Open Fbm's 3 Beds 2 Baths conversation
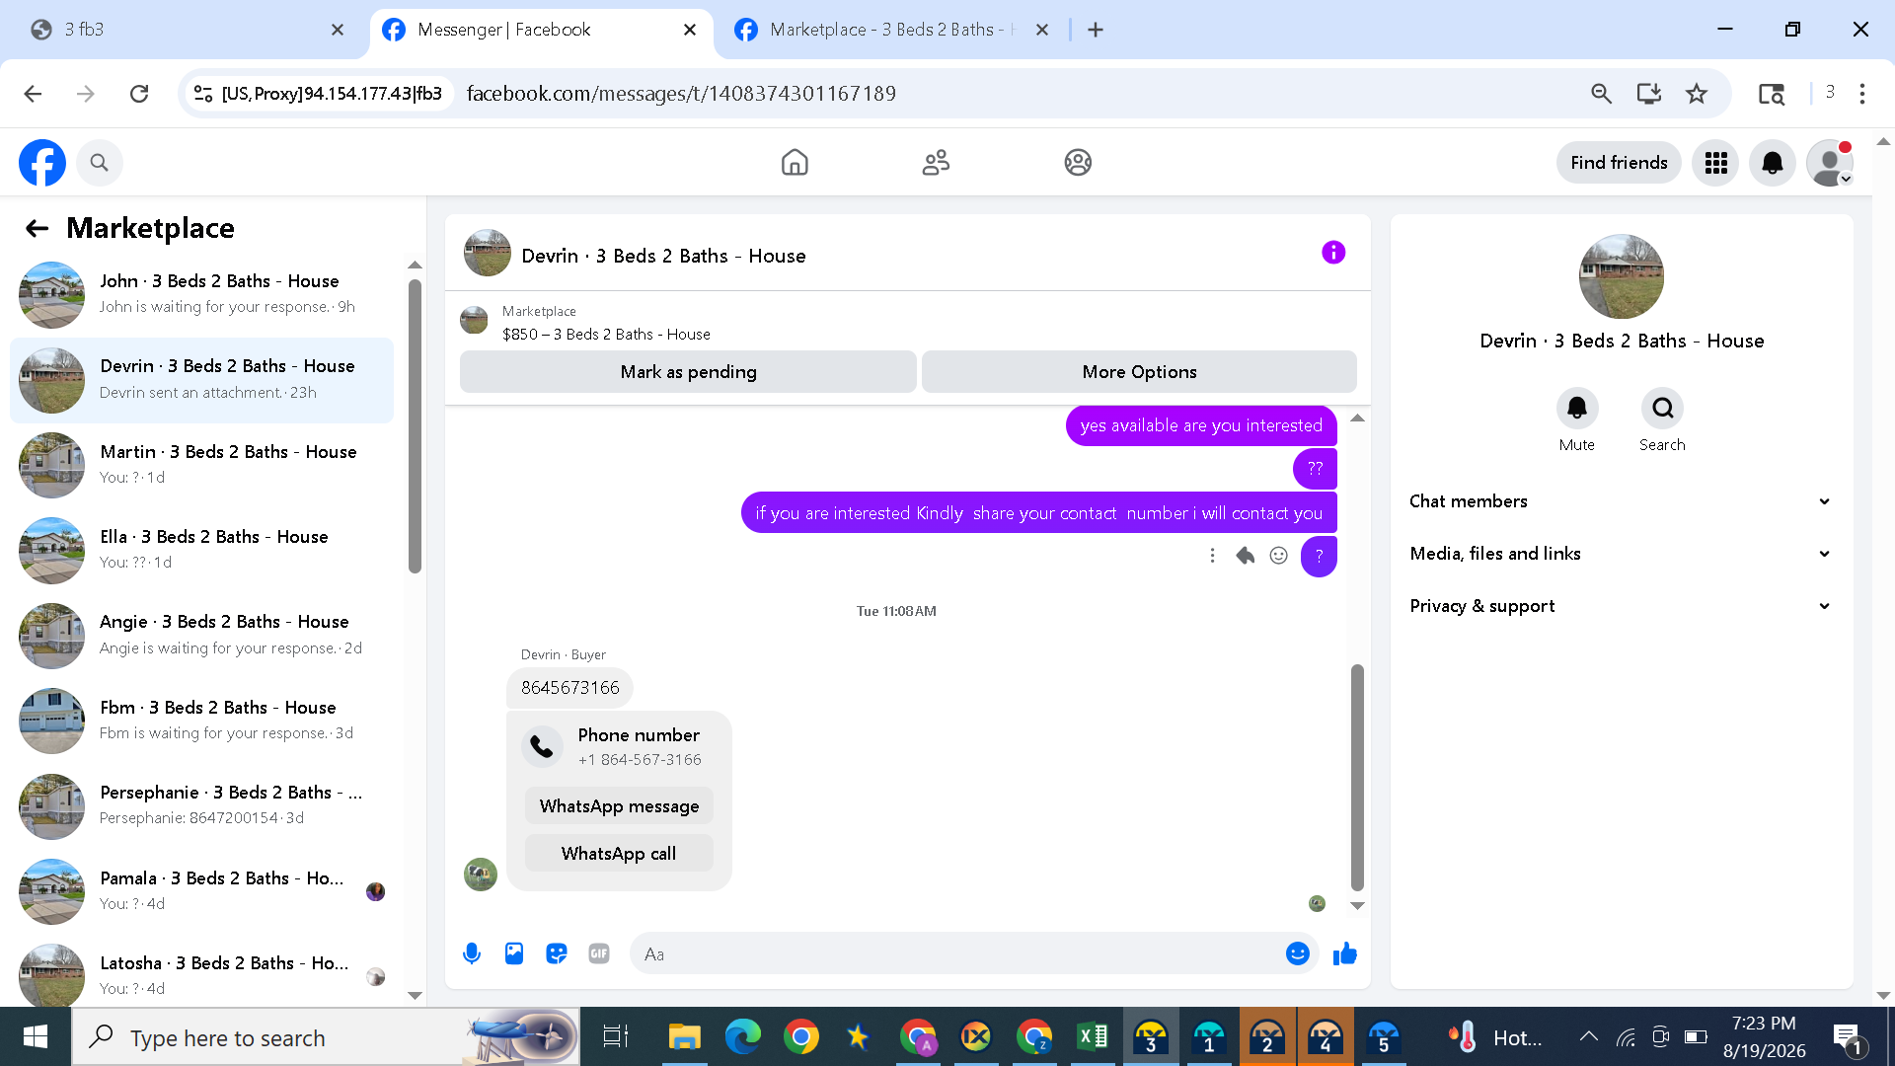Viewport: 1895px width, 1066px height. (201, 722)
